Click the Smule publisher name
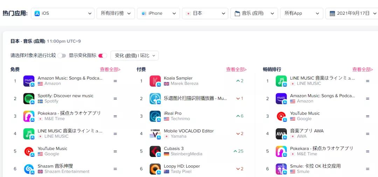This screenshot has height=177, width=378. click(x=303, y=172)
